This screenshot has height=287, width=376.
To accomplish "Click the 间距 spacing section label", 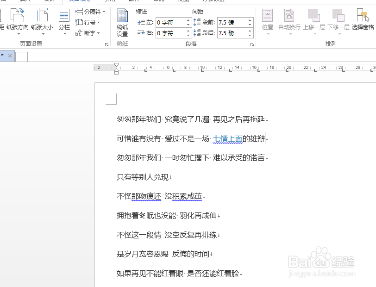I will tap(198, 11).
